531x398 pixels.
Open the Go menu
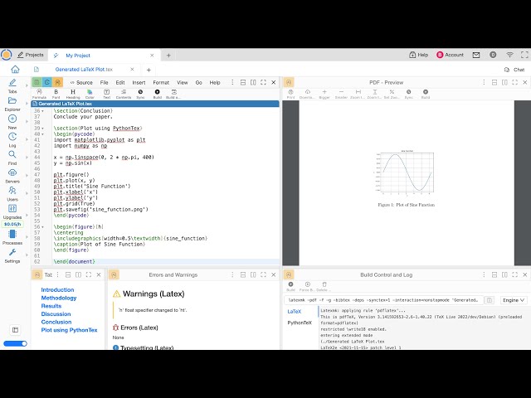[199, 82]
